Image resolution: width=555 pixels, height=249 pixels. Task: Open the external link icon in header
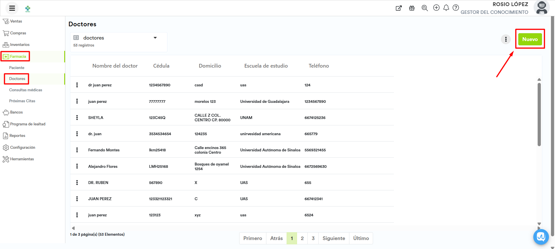(399, 8)
